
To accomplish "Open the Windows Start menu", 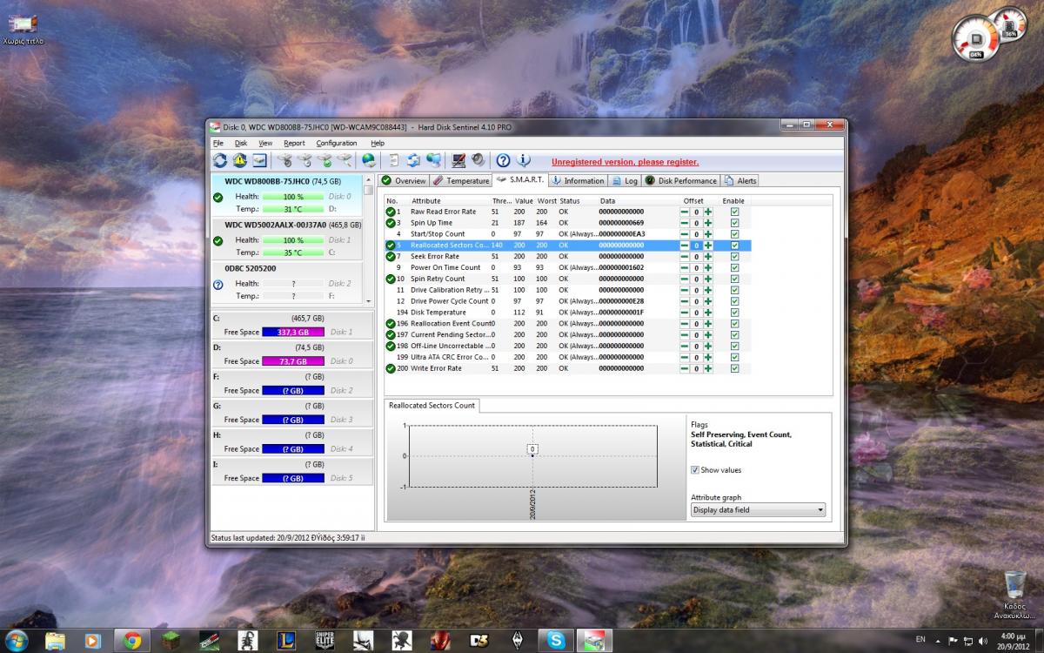I will coord(16,640).
